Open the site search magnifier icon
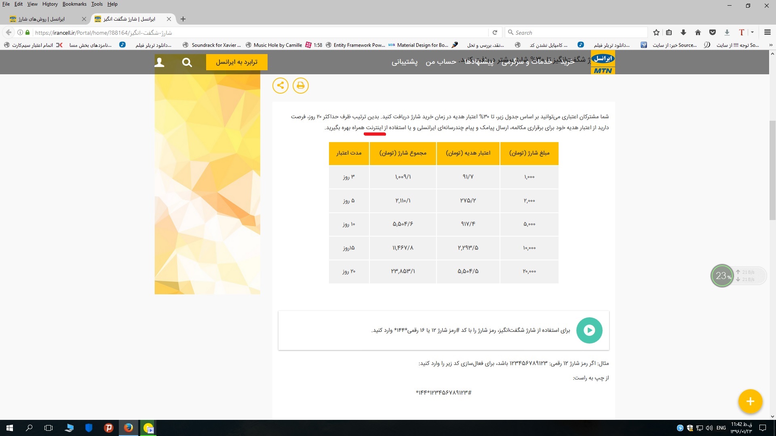This screenshot has width=776, height=436. pos(187,63)
